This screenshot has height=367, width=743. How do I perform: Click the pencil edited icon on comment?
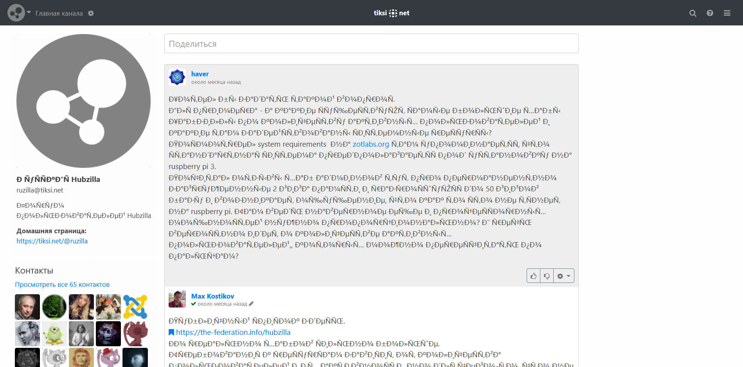[251, 304]
